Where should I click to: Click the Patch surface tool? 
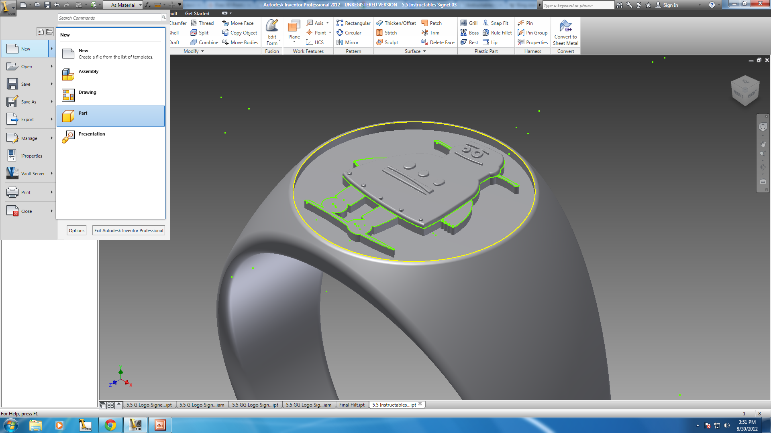(x=432, y=23)
